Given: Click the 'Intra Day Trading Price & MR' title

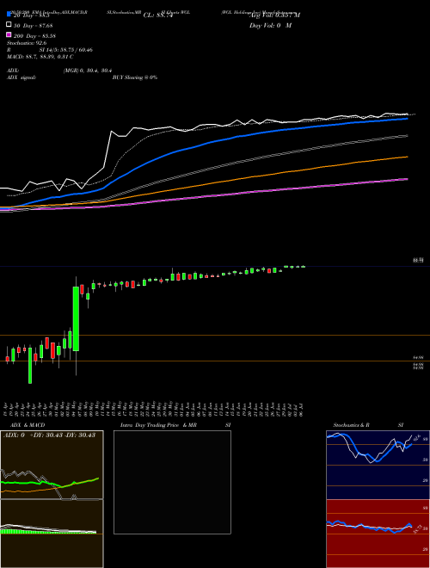Looking at the screenshot, I should [x=158, y=425].
